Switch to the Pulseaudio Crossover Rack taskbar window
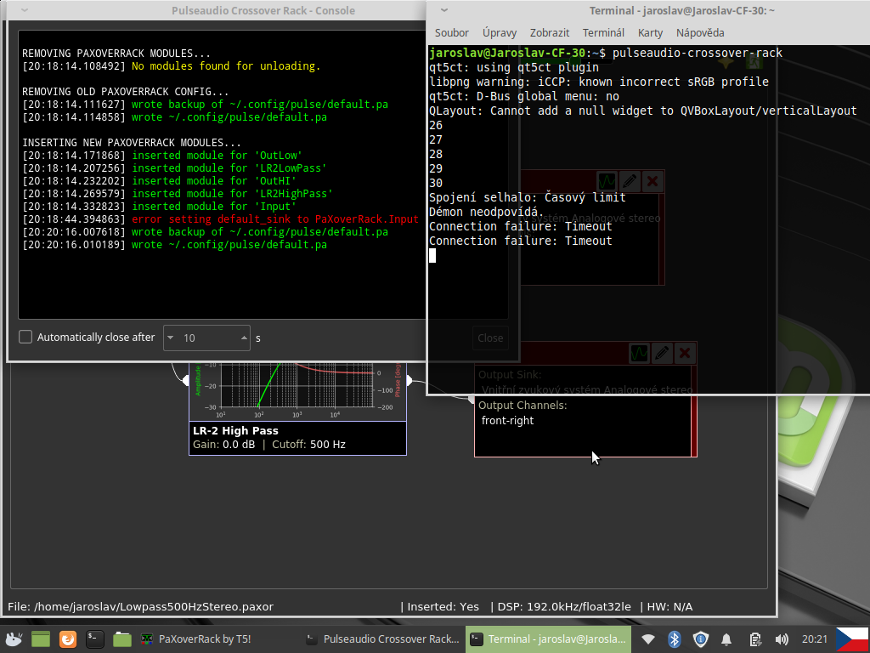The width and height of the screenshot is (870, 653). click(383, 639)
